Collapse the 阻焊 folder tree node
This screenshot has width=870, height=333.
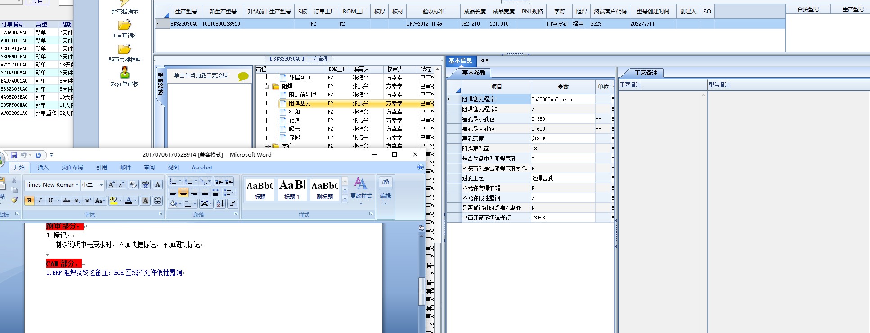[x=267, y=87]
